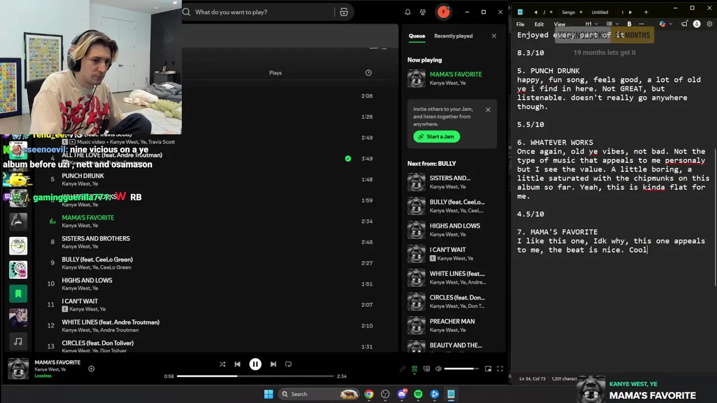Open WHITE LINES thumbnail in queue

[x=416, y=278]
